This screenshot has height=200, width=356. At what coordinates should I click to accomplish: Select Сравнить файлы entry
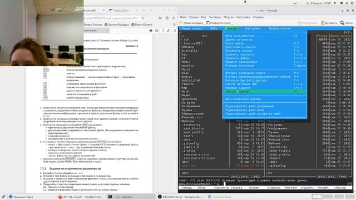[x=265, y=58]
